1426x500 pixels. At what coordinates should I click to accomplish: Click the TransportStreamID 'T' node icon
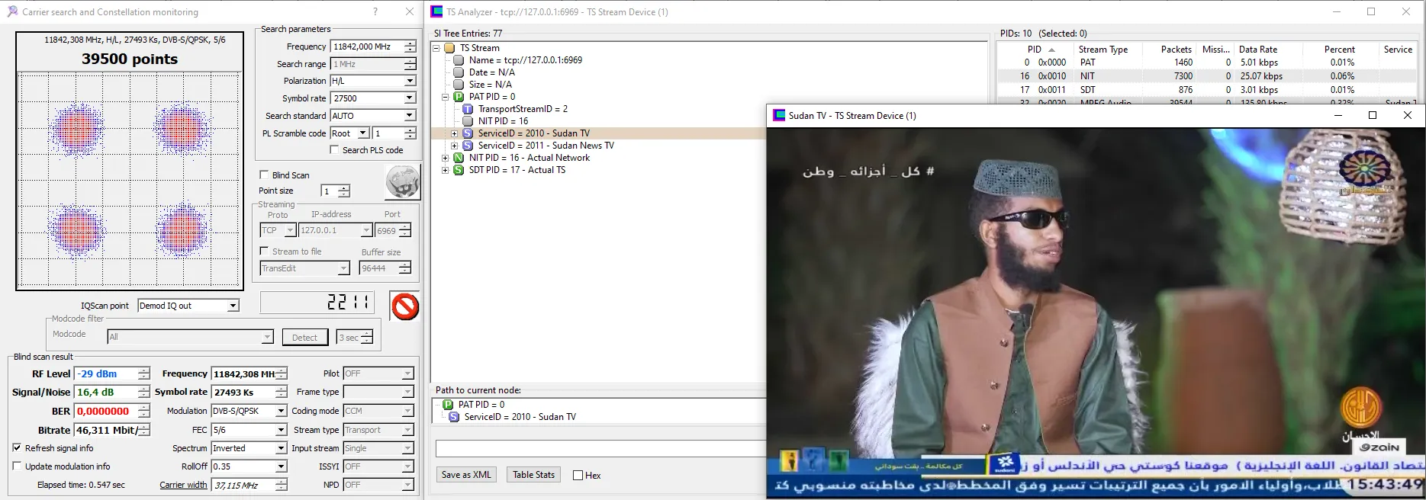[468, 109]
